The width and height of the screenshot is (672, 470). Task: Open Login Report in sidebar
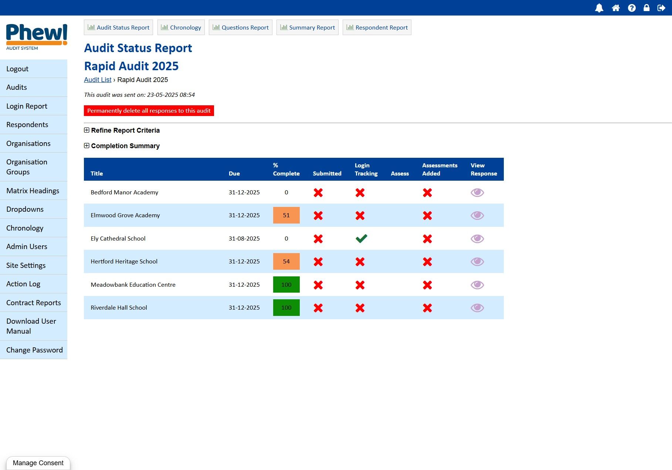pos(34,106)
